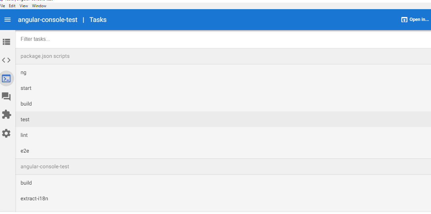Select the lint script task

[223, 135]
